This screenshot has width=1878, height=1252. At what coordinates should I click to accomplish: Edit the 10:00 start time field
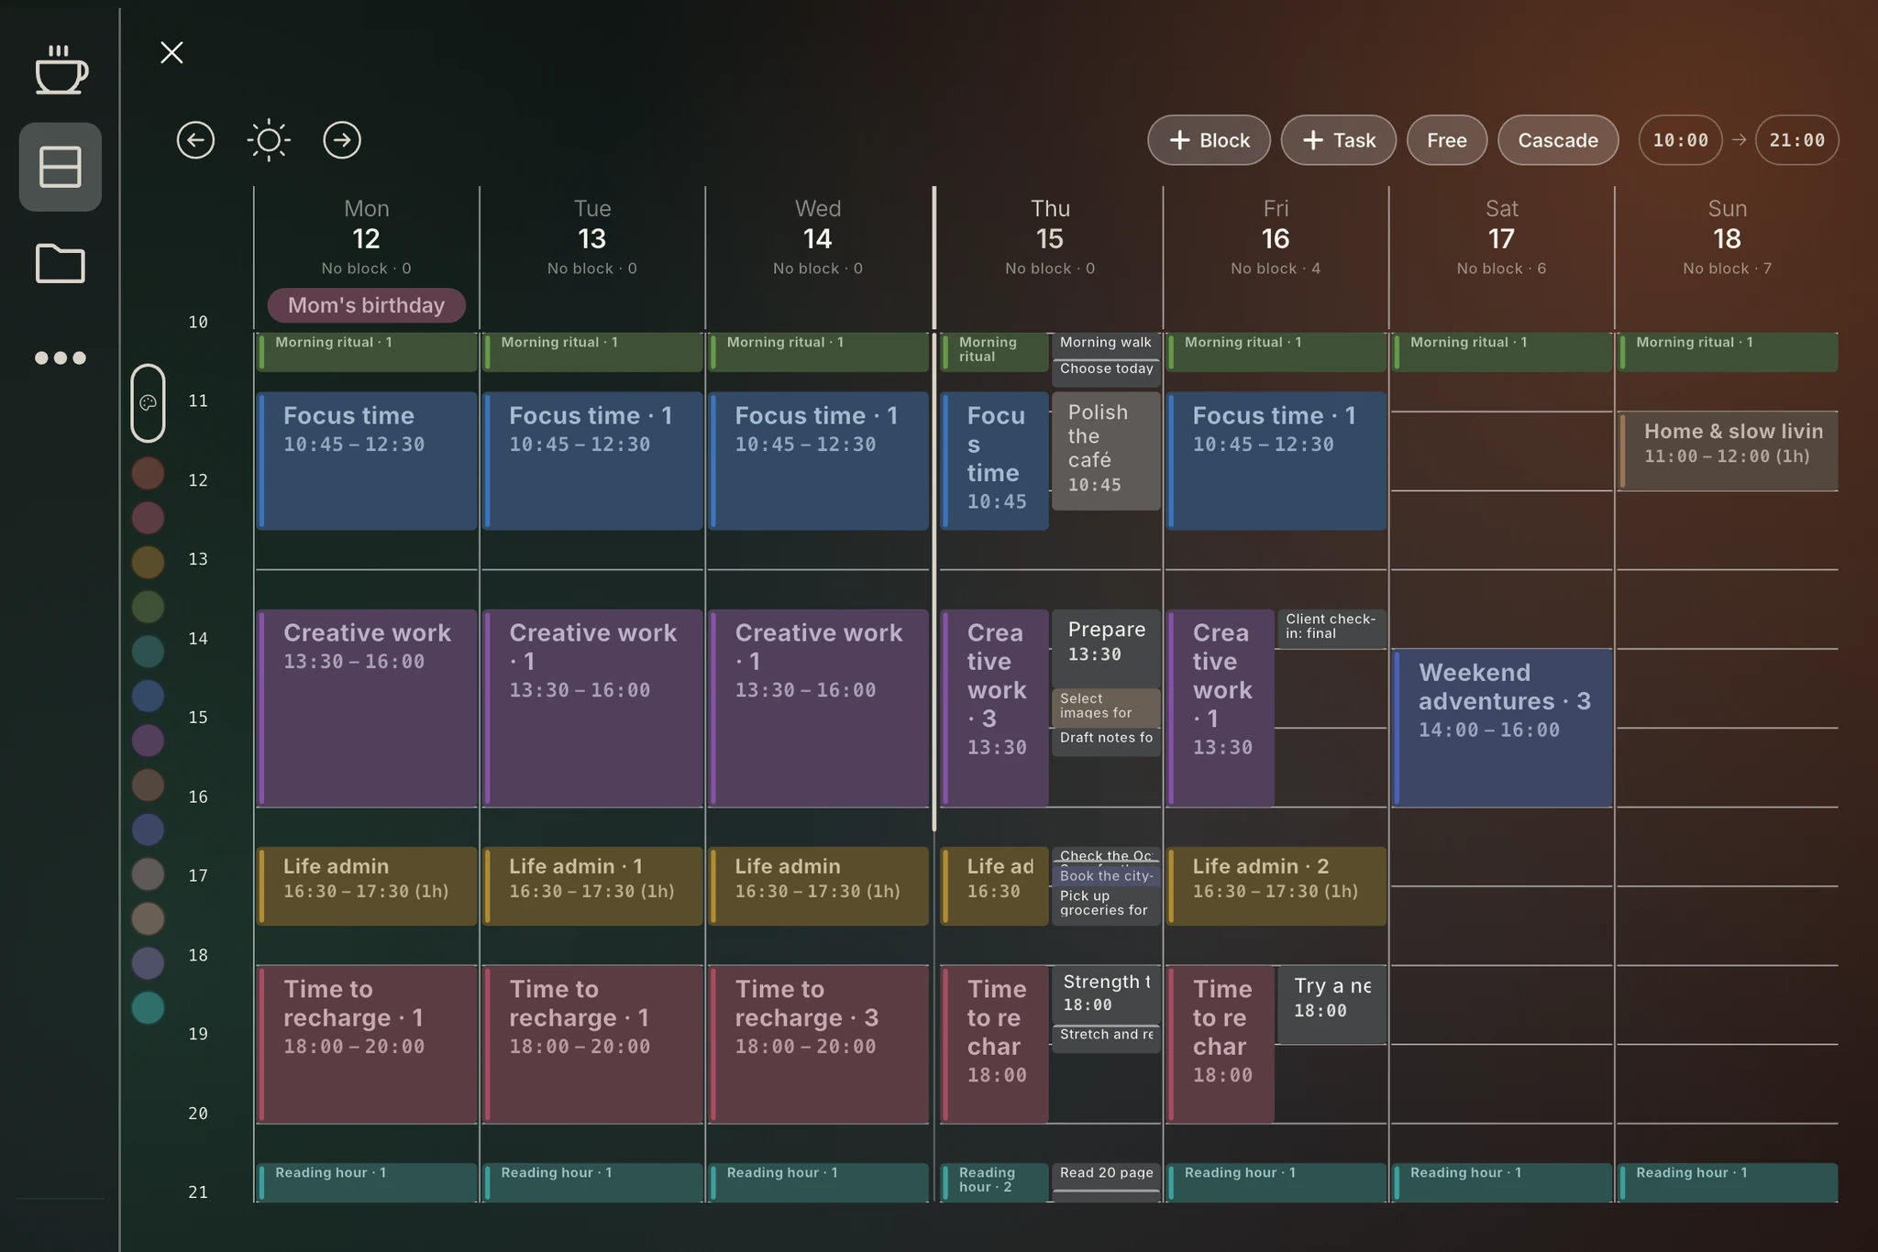tap(1680, 140)
